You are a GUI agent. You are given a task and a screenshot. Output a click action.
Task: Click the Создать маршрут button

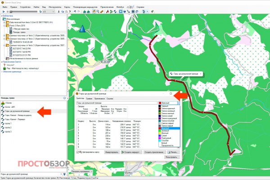[131, 152]
